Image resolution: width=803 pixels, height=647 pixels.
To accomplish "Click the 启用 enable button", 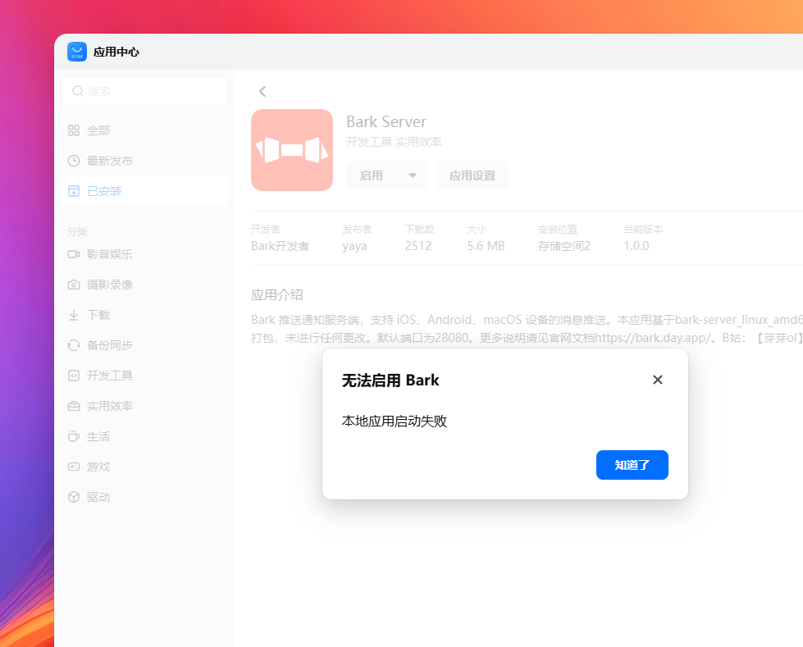I will (372, 175).
